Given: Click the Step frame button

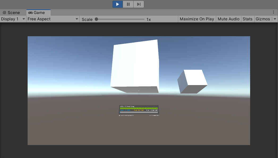Looking at the screenshot, I should (139, 4).
